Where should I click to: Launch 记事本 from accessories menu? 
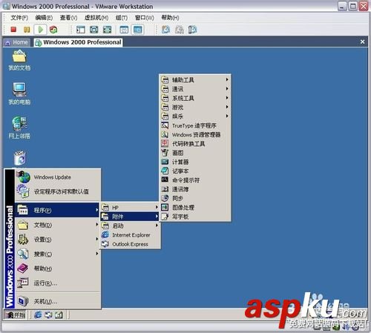(x=195, y=171)
